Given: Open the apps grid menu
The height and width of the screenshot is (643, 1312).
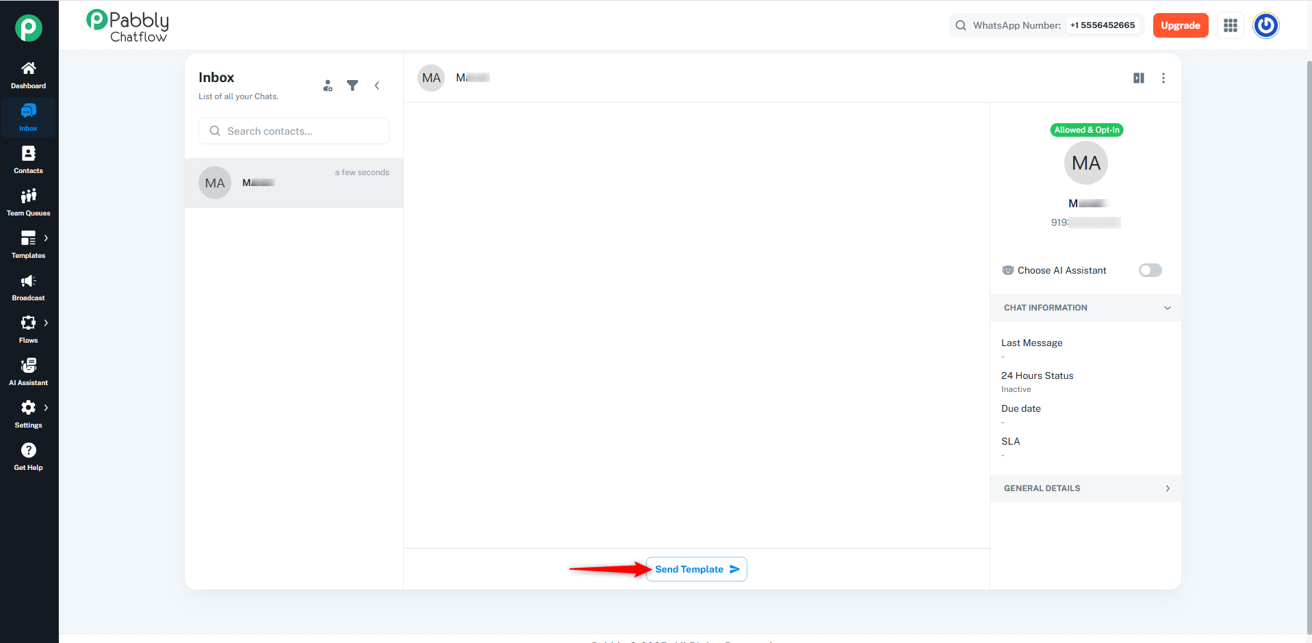Looking at the screenshot, I should point(1230,25).
